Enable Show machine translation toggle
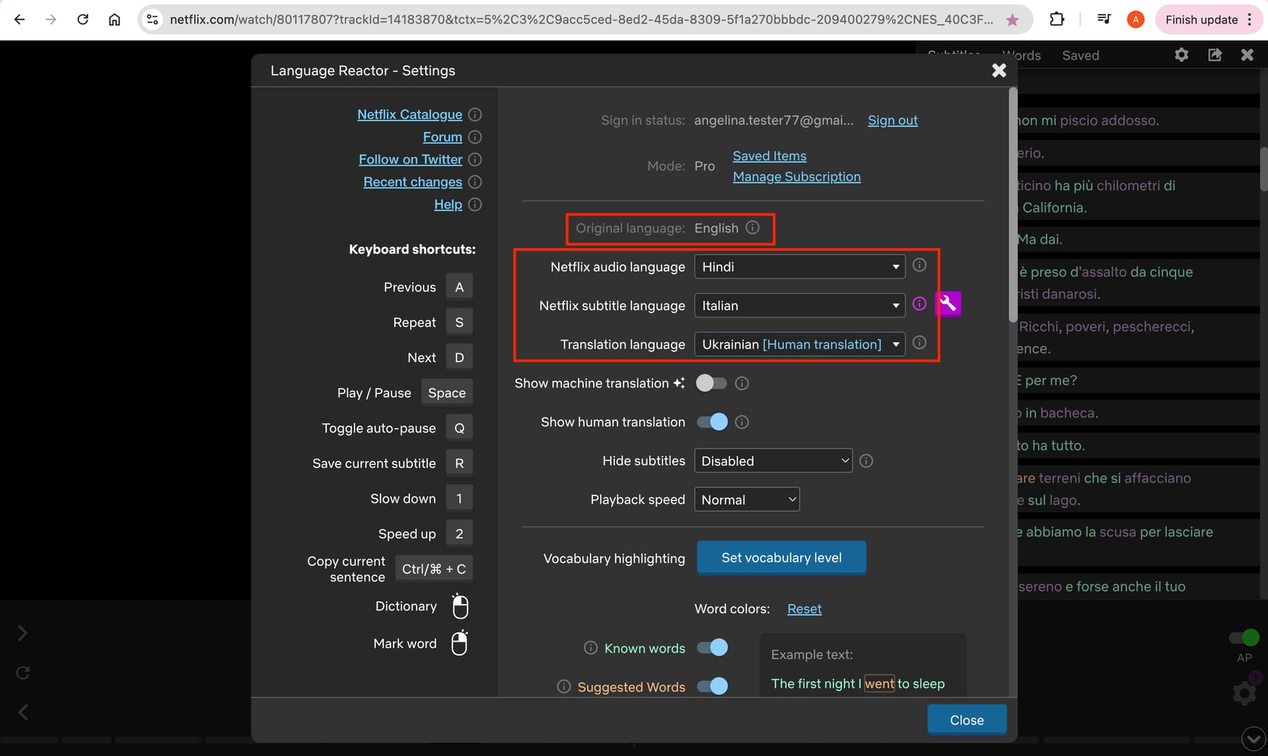This screenshot has width=1268, height=756. pos(711,383)
